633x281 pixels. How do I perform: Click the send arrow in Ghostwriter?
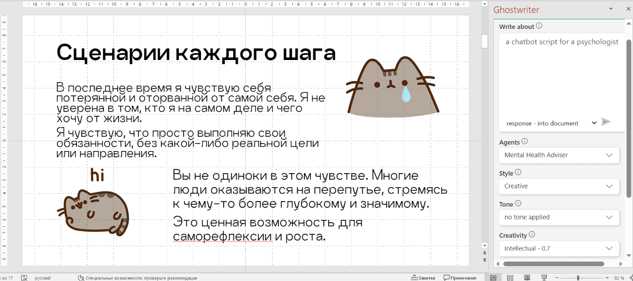point(606,122)
